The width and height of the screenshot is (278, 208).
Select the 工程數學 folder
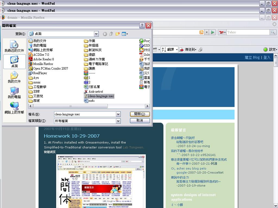tap(37, 87)
